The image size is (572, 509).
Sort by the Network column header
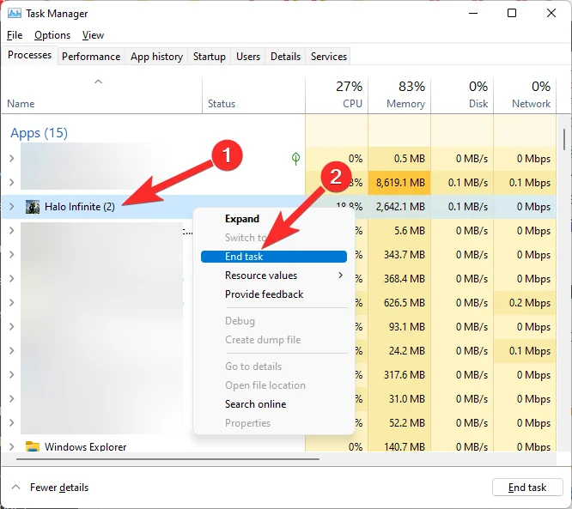(x=525, y=95)
